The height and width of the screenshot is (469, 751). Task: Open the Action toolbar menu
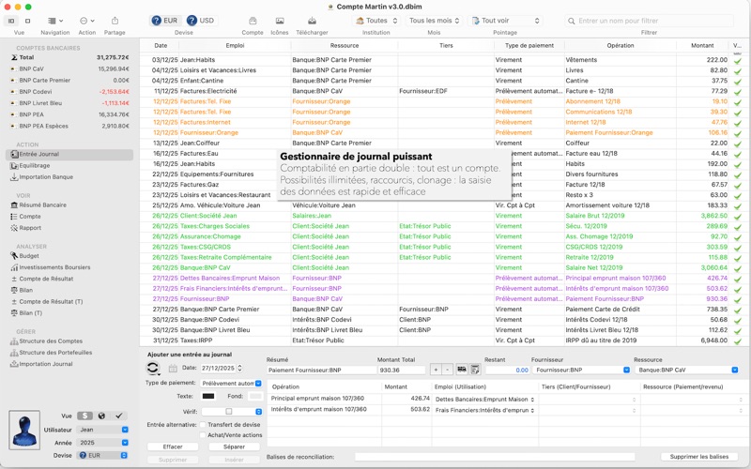[x=86, y=21]
